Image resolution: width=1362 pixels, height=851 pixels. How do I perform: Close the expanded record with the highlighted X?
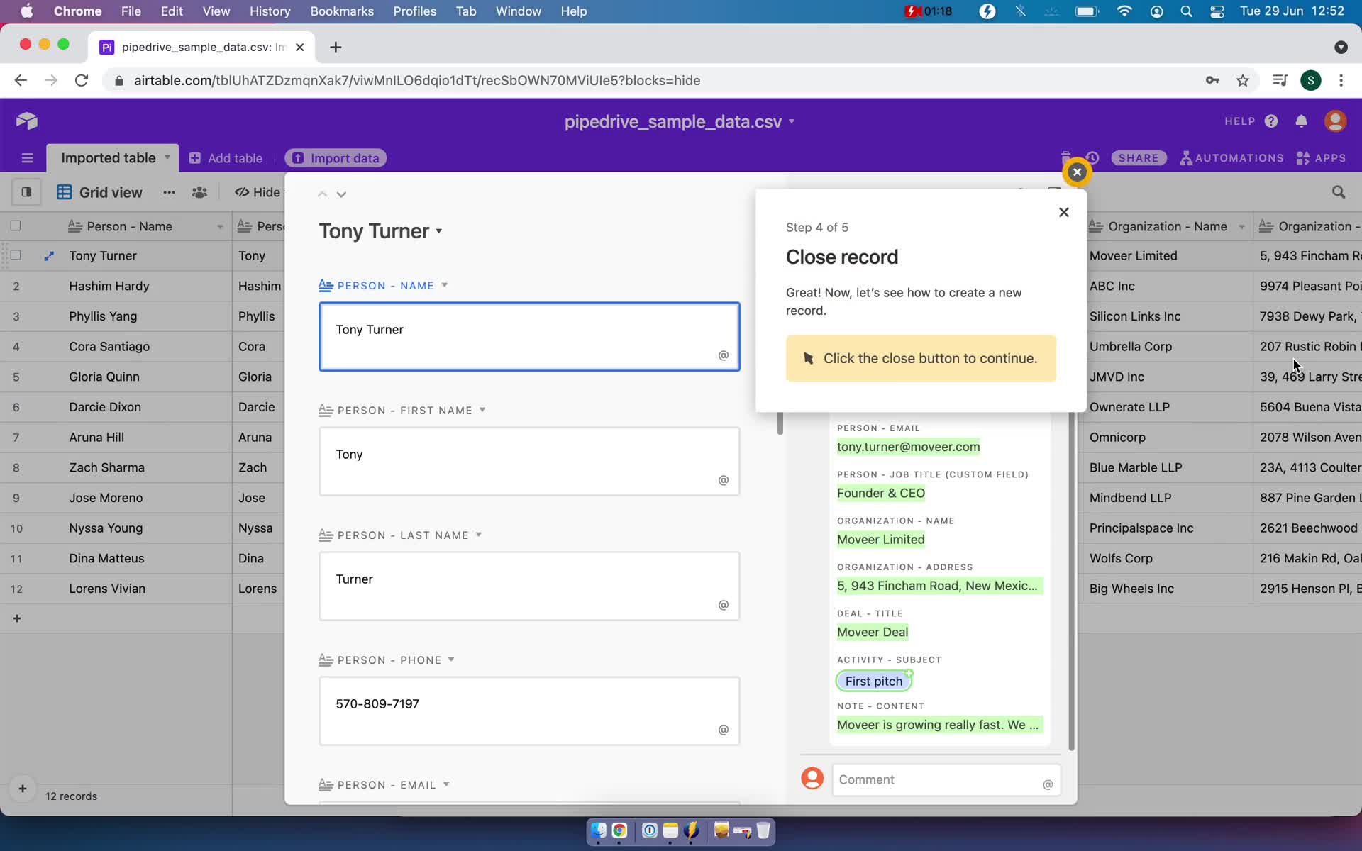click(1077, 172)
